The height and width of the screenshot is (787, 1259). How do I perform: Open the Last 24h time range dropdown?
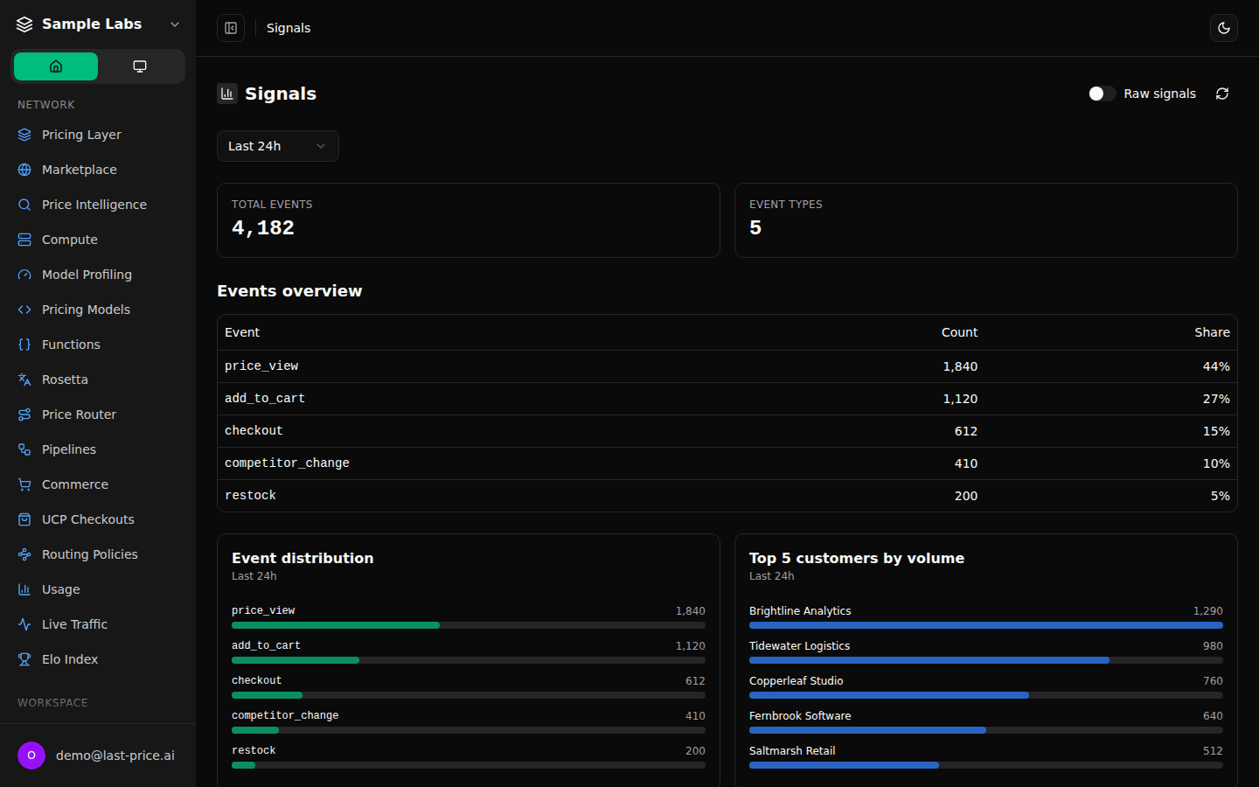click(278, 146)
